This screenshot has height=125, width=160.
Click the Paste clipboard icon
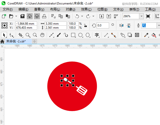coord(68,16)
